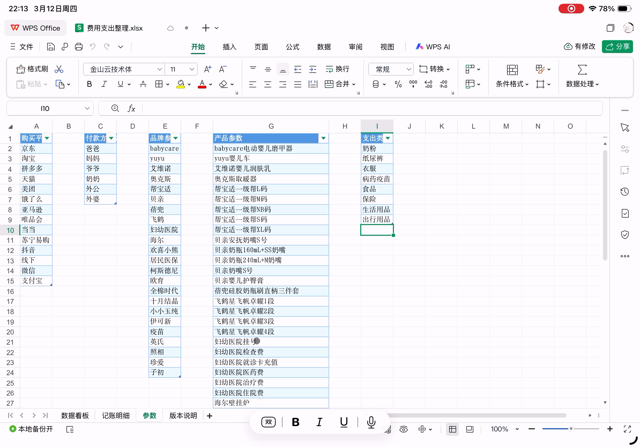Click the cell name box showing I10

(45, 109)
